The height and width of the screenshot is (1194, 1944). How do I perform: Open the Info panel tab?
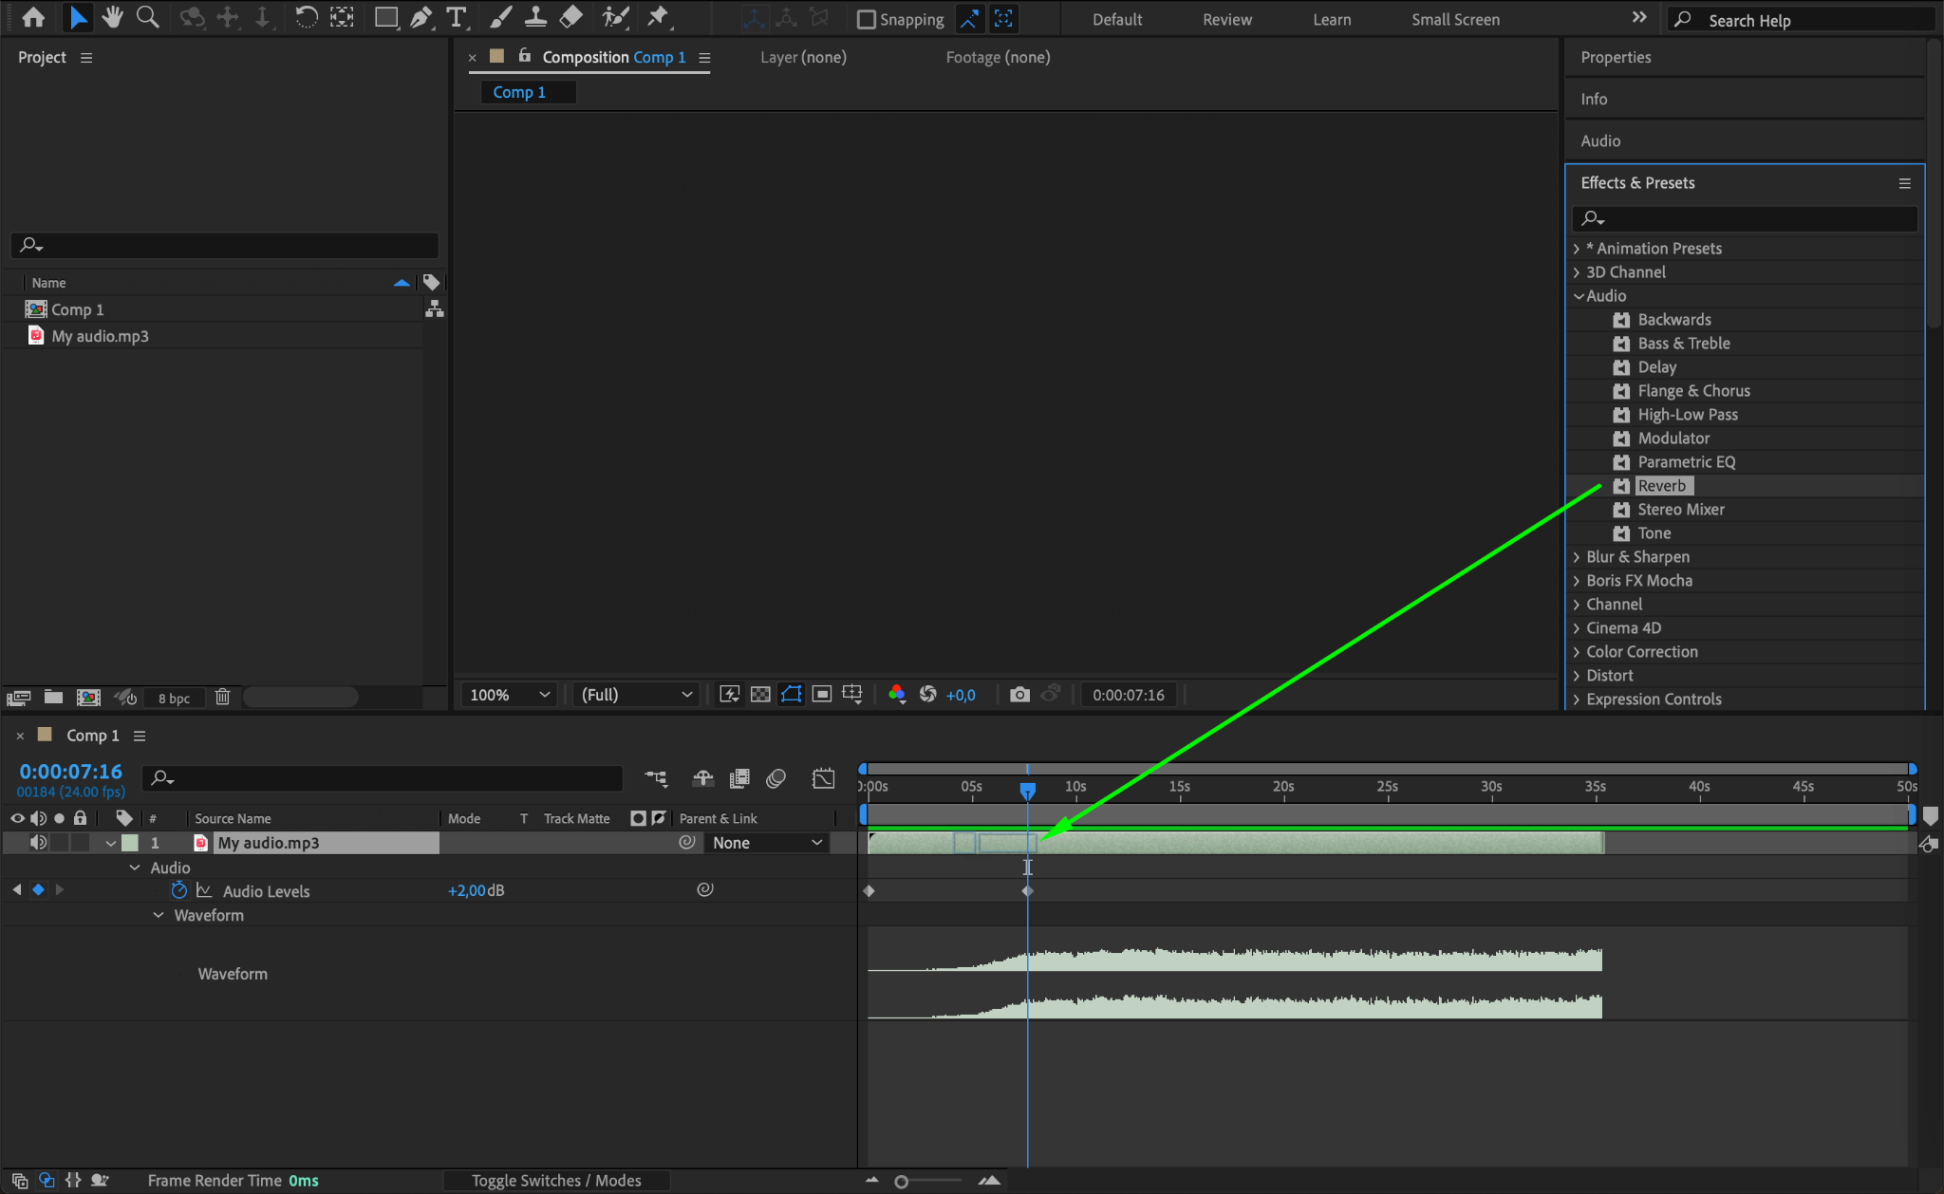click(1594, 99)
